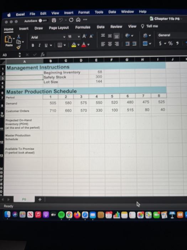Open the Page Layout ribbon tab
187x250 pixels.
(59, 28)
